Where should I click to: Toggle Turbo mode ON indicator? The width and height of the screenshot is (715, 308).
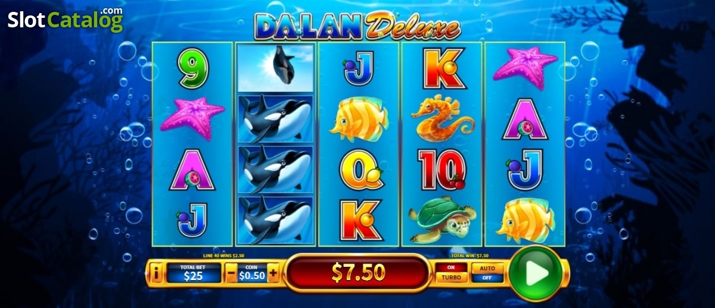click(x=452, y=268)
